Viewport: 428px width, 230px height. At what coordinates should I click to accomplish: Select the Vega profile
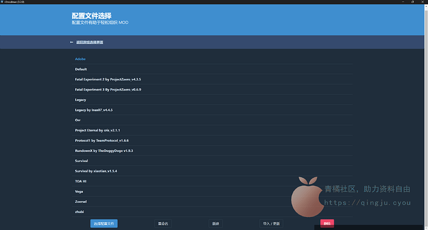(x=212, y=192)
